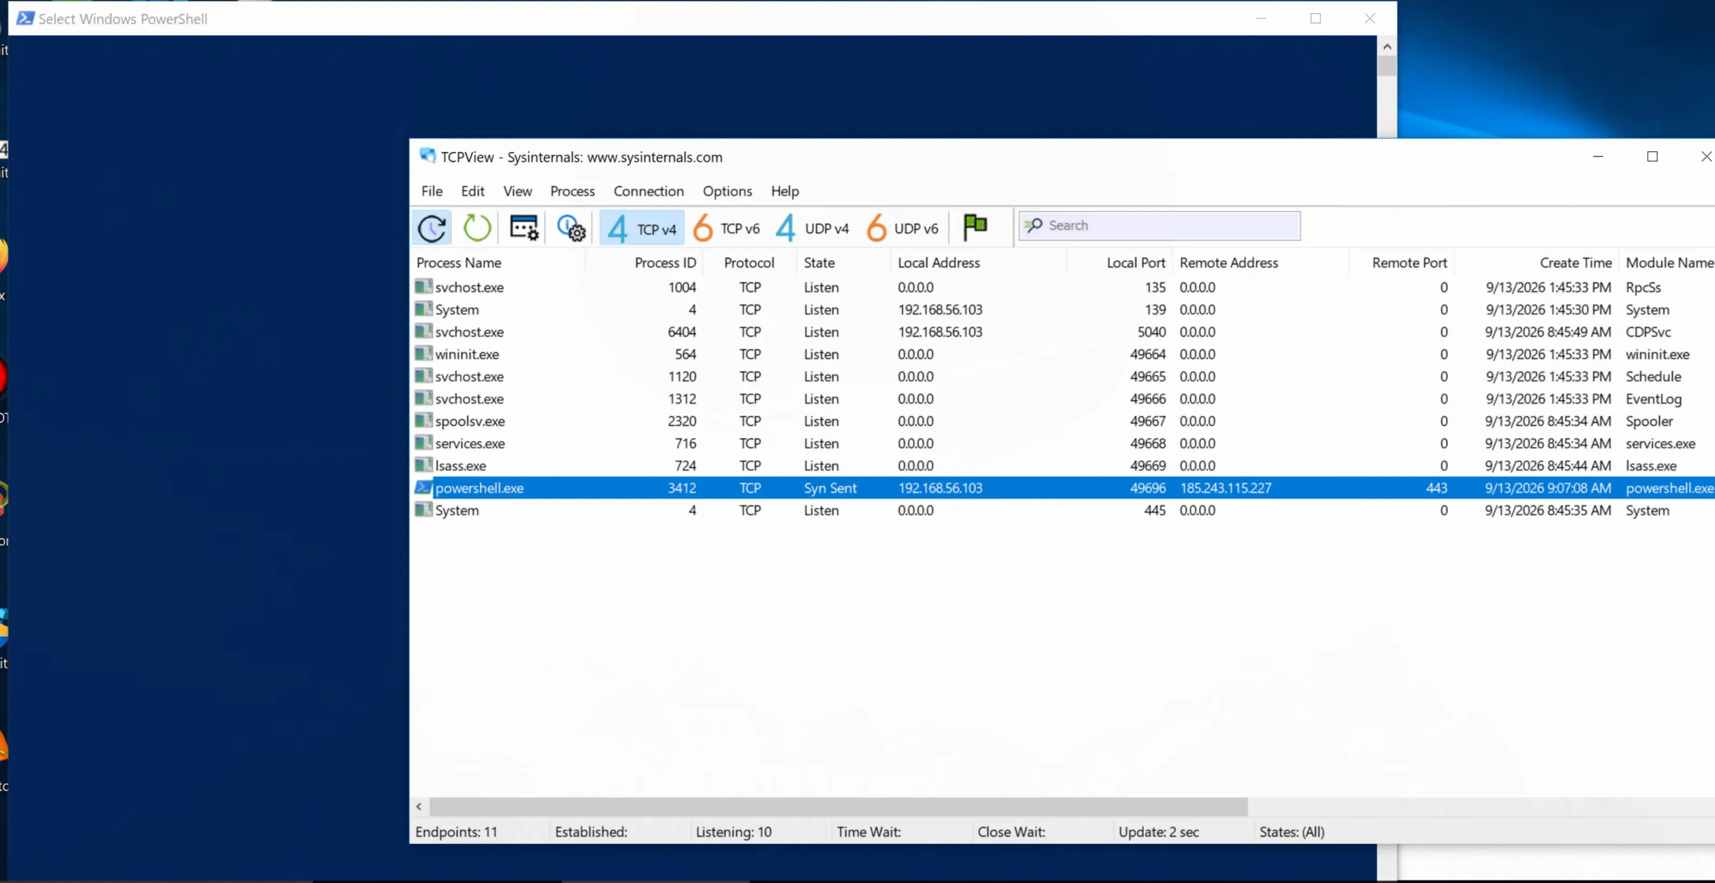Image resolution: width=1715 pixels, height=883 pixels.
Task: Click the RpcSs module name
Action: point(1643,287)
